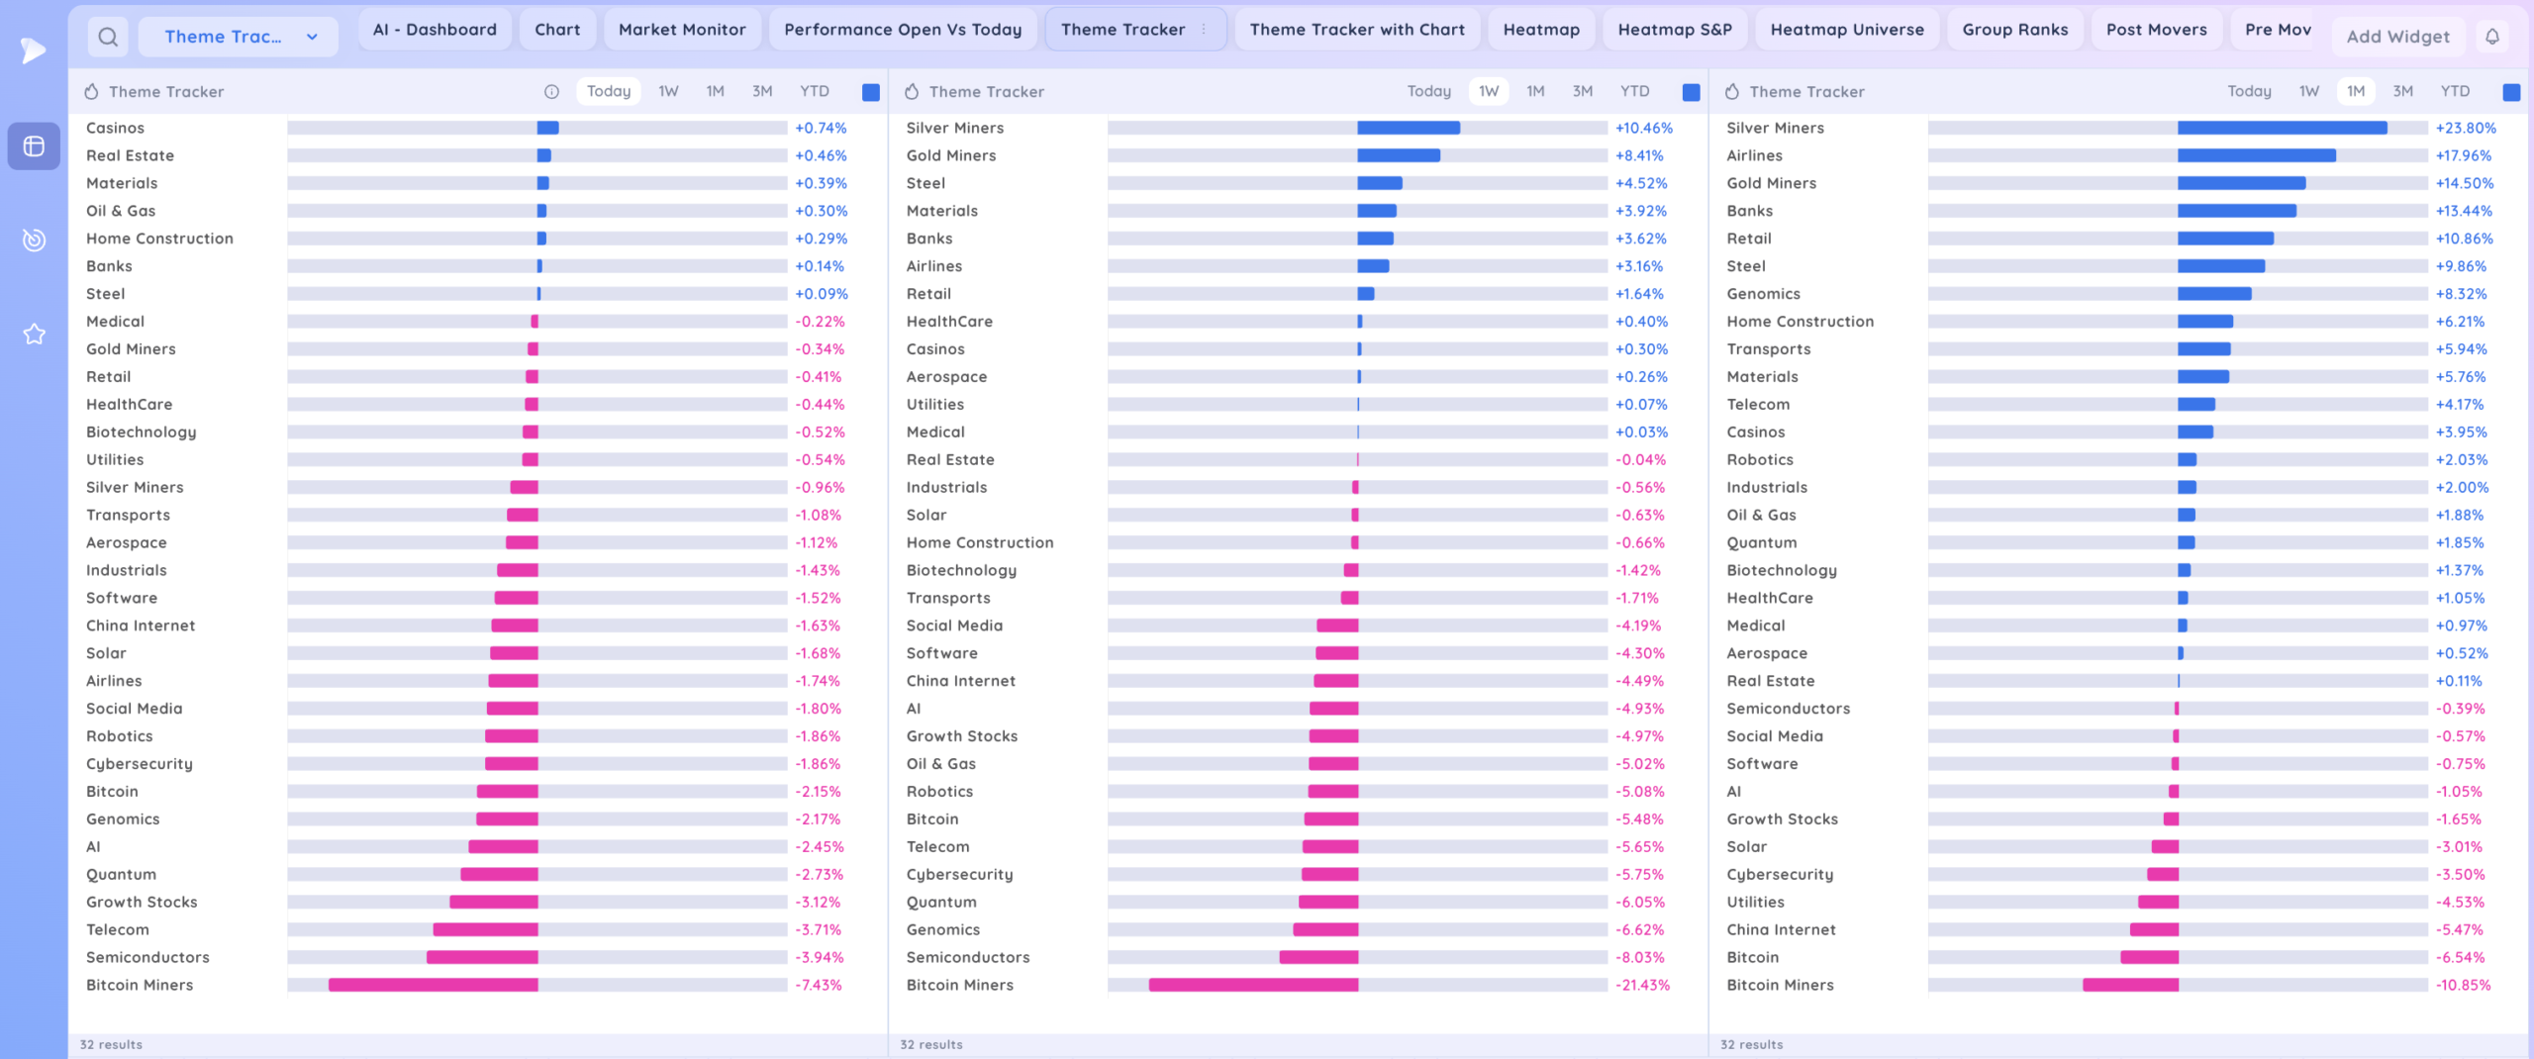Open the notifications bell icon
Viewport: 2534px width, 1059px height.
tap(2492, 37)
